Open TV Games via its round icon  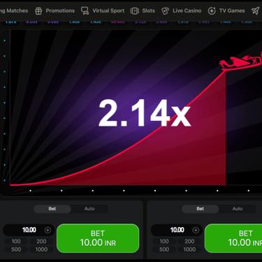coord(212,10)
